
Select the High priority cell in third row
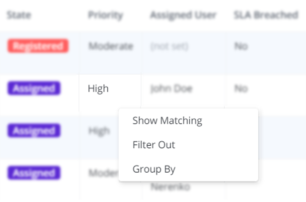tap(99, 131)
